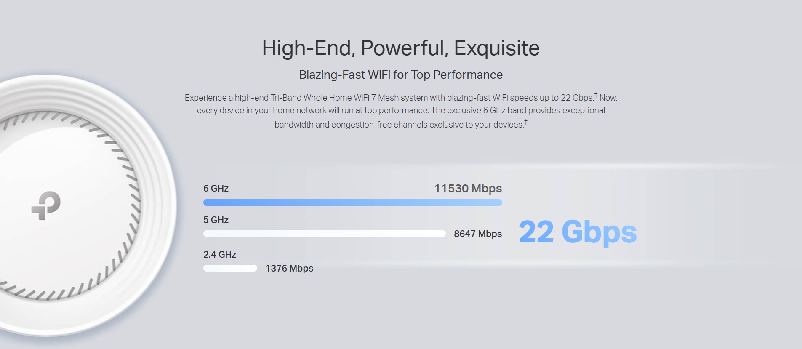Select the 8647 Mbps speed label
This screenshot has height=349, width=802.
point(478,234)
